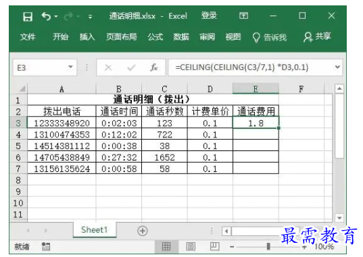Viewport: 363px width, 257px height.
Task: Click cell with phone number 14705438849
Action: [62, 157]
